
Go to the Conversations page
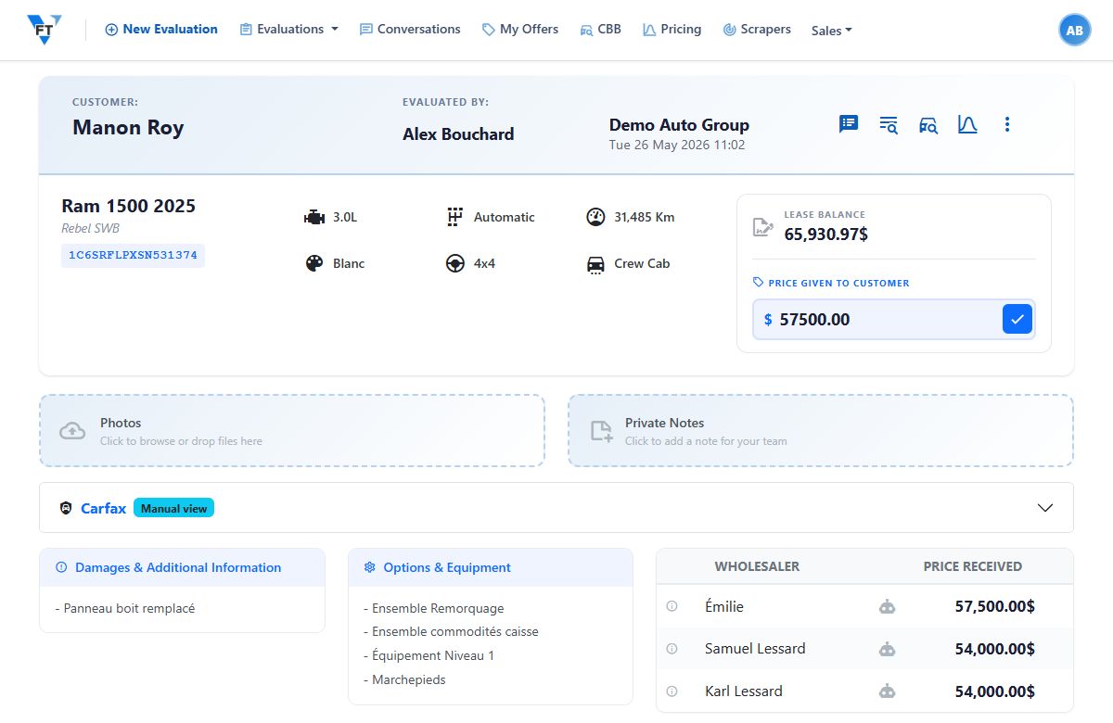410,30
